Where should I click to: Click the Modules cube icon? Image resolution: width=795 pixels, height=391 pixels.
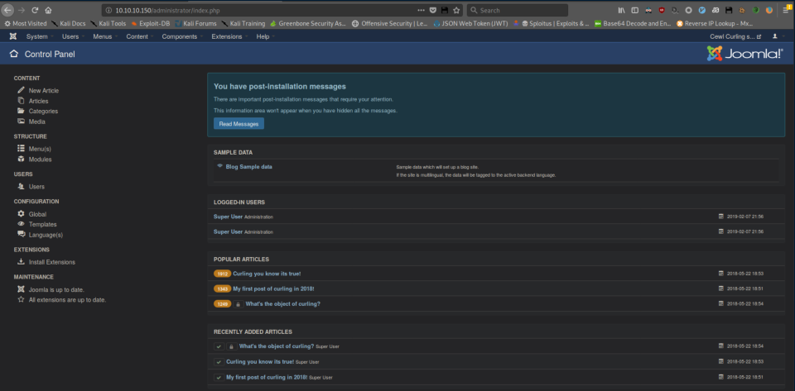point(21,159)
